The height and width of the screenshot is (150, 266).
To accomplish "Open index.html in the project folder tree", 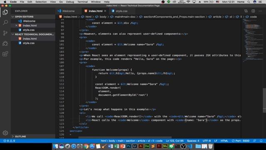I will 33,39.
